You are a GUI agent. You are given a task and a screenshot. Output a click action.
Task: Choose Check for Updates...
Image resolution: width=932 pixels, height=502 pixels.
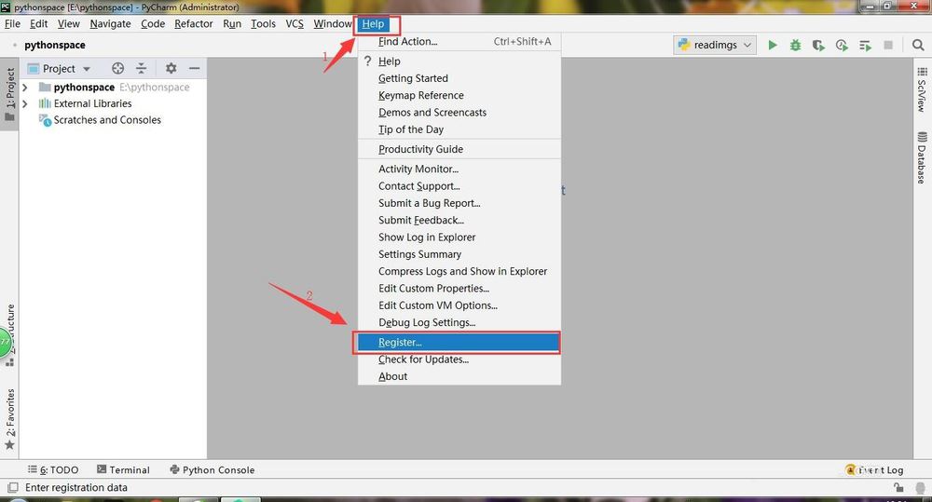[x=459, y=360]
